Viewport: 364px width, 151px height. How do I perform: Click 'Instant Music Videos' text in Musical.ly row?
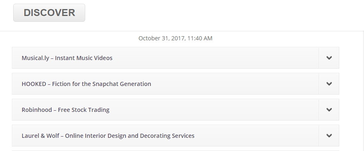tap(84, 58)
